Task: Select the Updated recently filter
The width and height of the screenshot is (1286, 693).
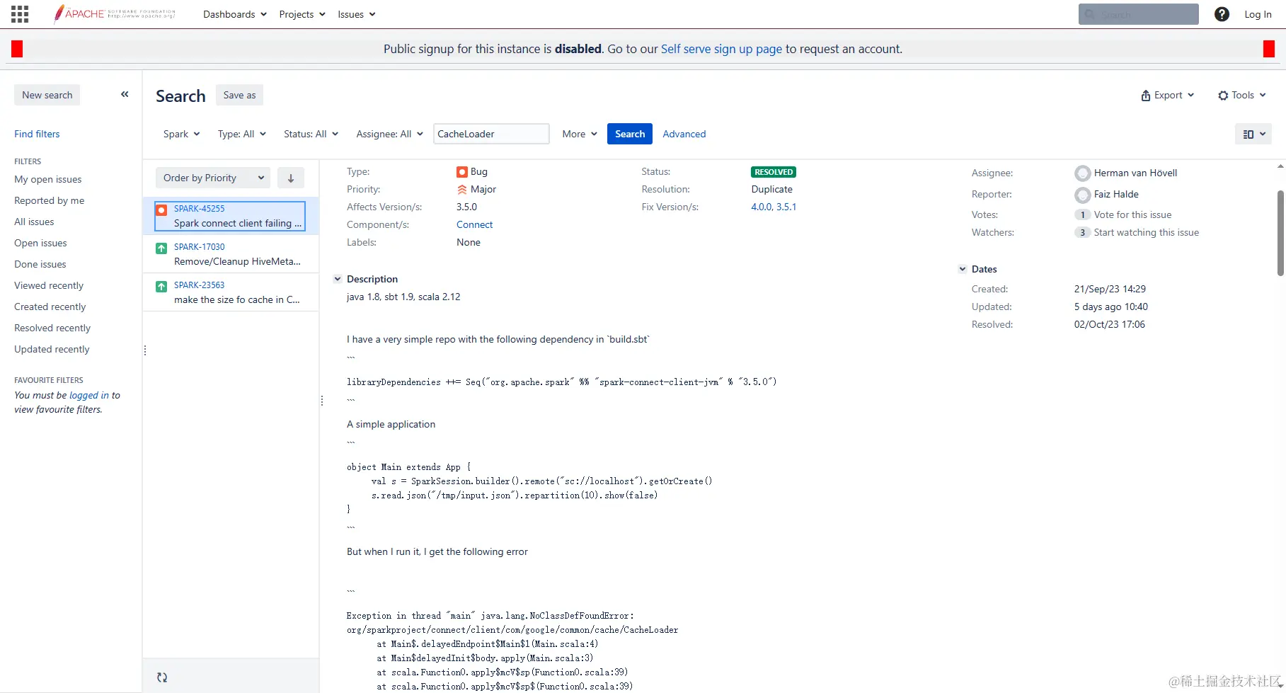Action: pyautogui.click(x=52, y=349)
